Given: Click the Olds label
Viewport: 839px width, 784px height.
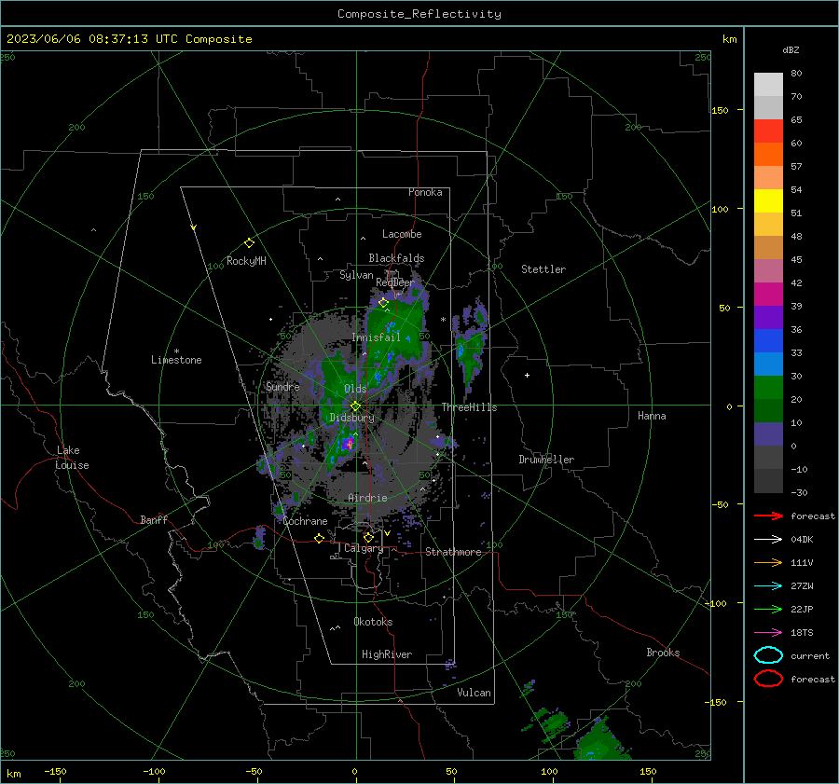Looking at the screenshot, I should coord(355,389).
